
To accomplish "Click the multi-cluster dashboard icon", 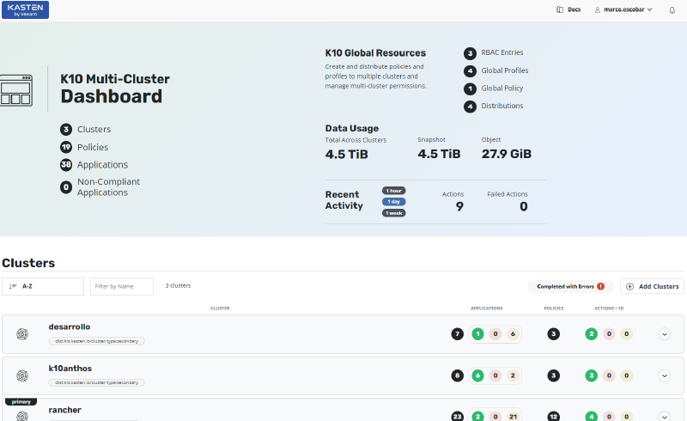I will coord(16,90).
